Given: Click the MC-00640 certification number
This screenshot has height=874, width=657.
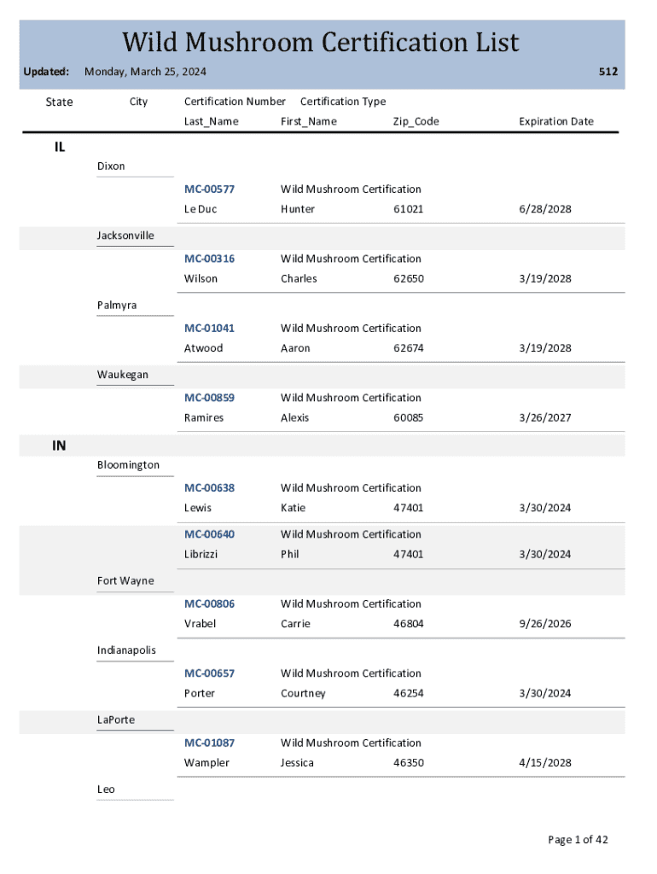Looking at the screenshot, I should tap(209, 534).
